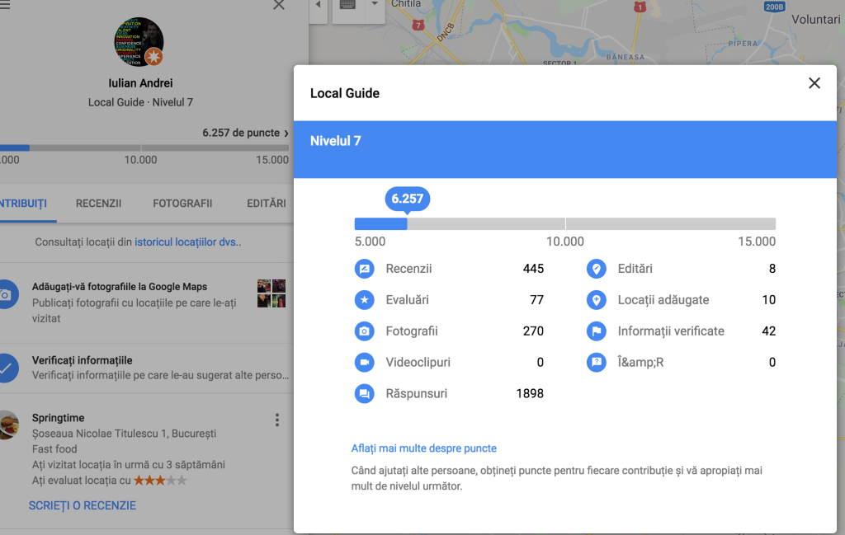This screenshot has width=845, height=535.
Task: Close the side panel with X icon
Action: point(279,5)
